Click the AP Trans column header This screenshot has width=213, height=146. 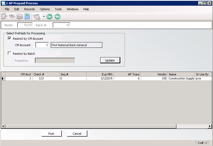point(127,74)
